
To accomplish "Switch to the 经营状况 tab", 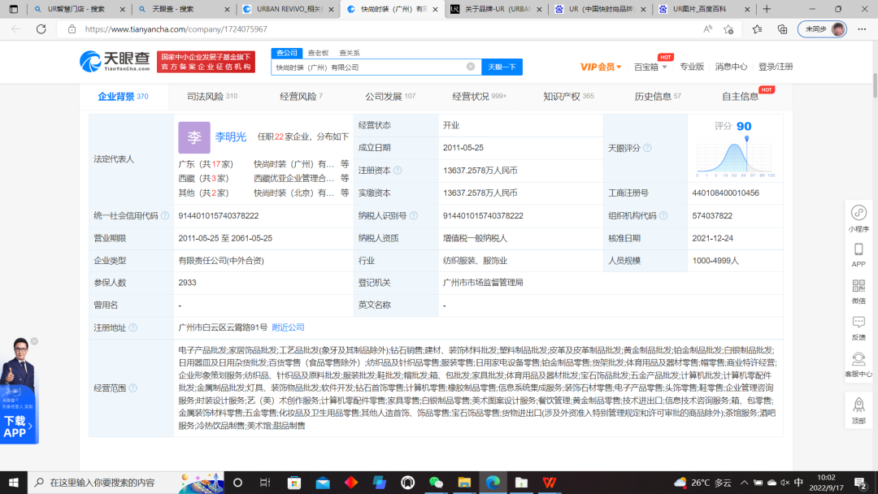I will point(480,96).
